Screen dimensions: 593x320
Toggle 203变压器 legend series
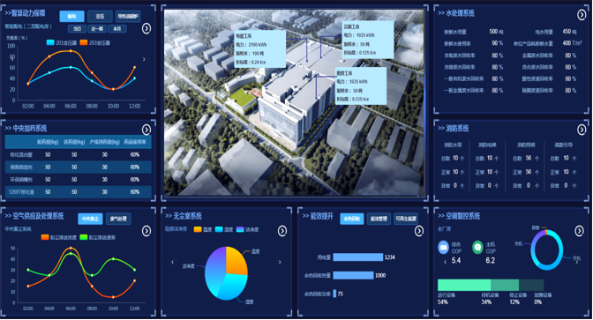coord(94,42)
